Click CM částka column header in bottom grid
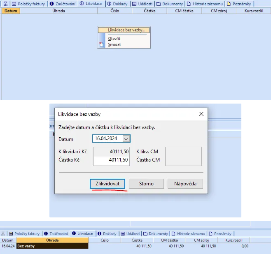This screenshot has height=254, width=271. click(169, 240)
